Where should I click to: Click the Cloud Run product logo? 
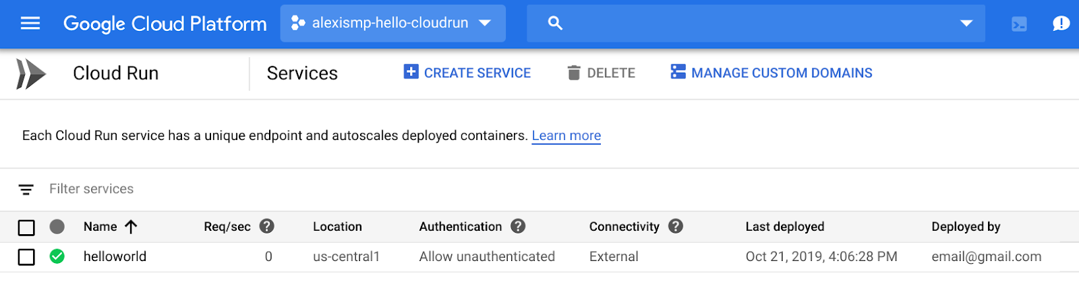tap(31, 73)
